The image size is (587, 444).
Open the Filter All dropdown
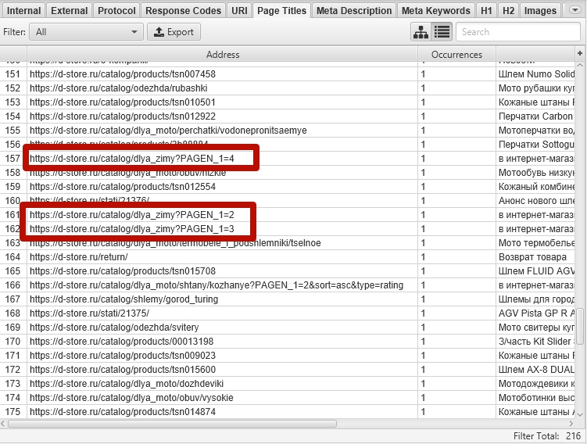click(x=86, y=32)
